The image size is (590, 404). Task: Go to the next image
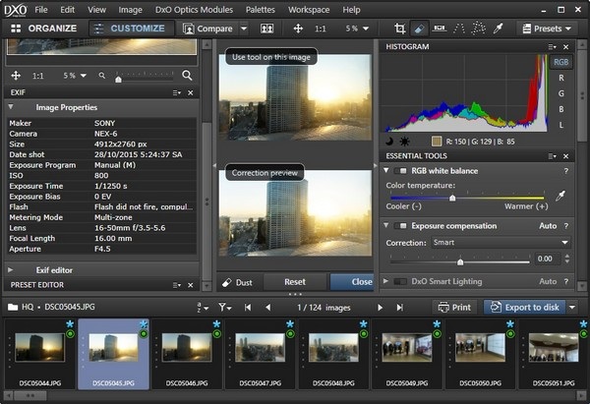(x=380, y=308)
